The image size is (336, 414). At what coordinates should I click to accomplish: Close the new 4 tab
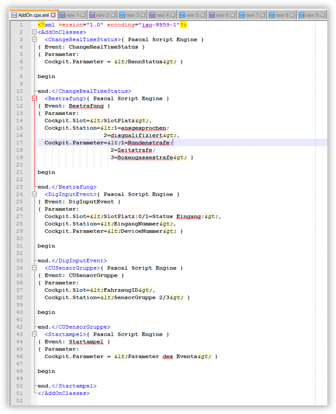click(x=173, y=15)
